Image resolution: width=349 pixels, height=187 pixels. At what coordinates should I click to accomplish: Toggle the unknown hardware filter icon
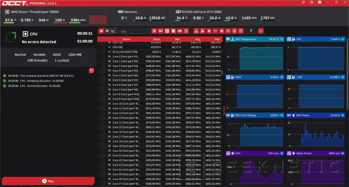(186, 31)
